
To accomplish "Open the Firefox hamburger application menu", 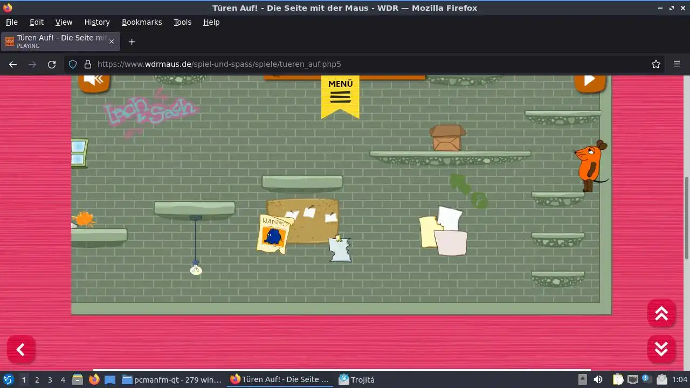I will (677, 64).
